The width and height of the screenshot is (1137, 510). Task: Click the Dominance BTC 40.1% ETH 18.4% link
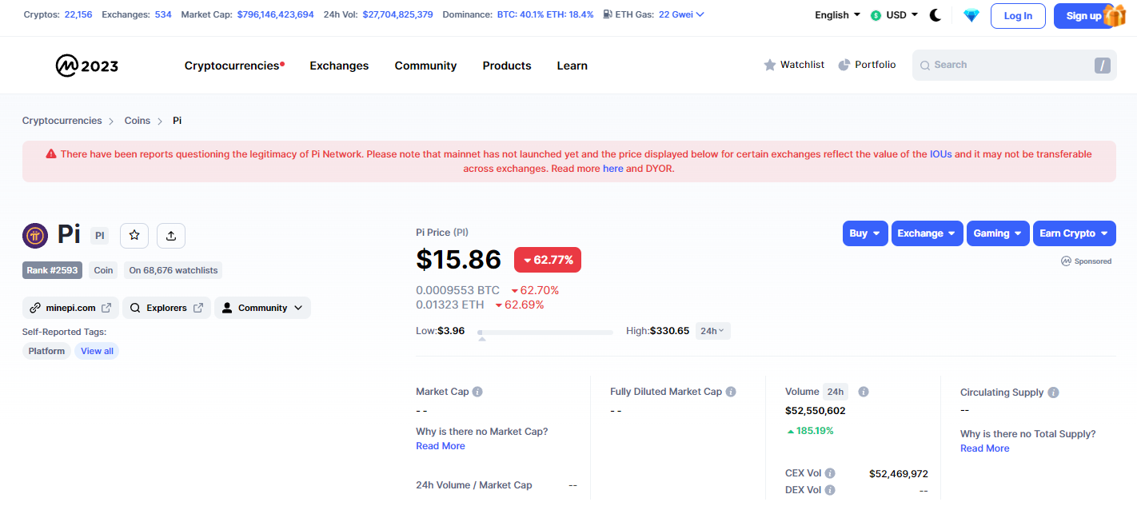point(545,14)
